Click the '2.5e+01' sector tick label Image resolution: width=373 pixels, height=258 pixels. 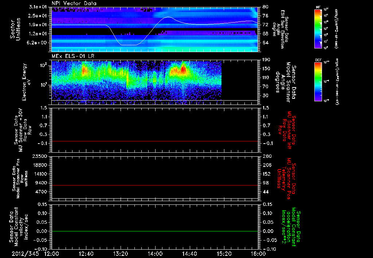point(38,16)
